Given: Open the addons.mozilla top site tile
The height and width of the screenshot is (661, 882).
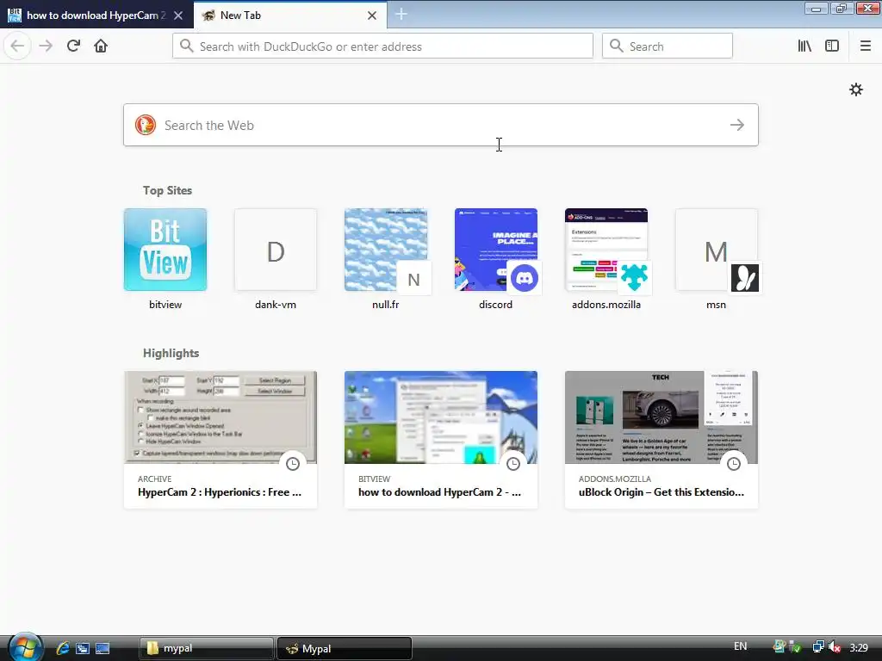Looking at the screenshot, I should [606, 250].
